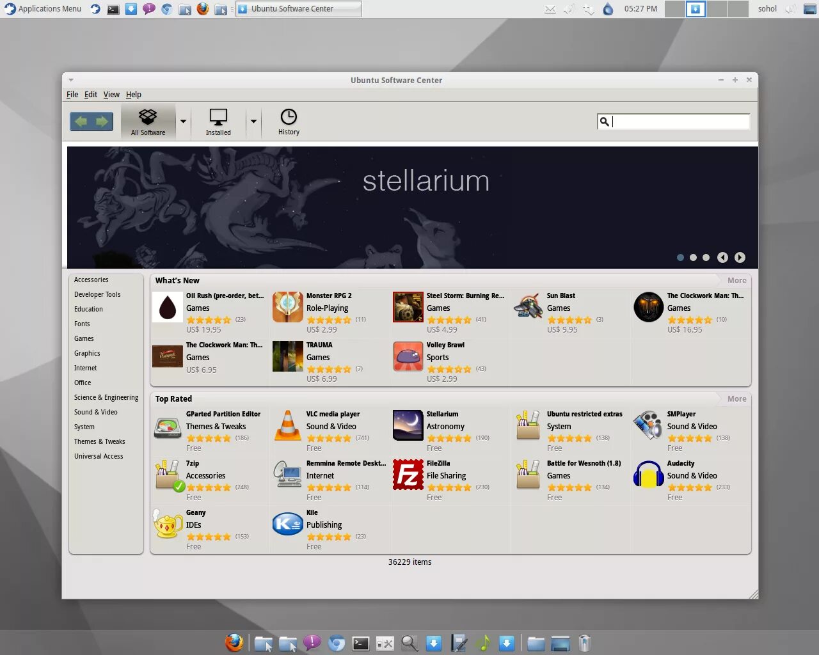The image size is (819, 655).
Task: Open the Kile app icon
Action: pos(288,525)
